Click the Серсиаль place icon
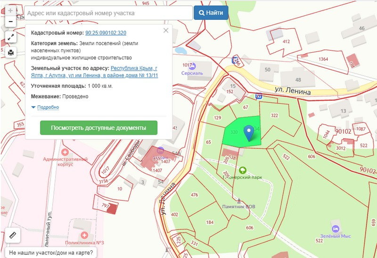The height and width of the screenshot is (258, 377). tap(192, 66)
